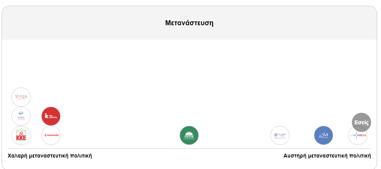Viewport: 381px width, 169px height.
Task: Click the ΜέΡΑ25 party circle
Action: click(x=51, y=135)
